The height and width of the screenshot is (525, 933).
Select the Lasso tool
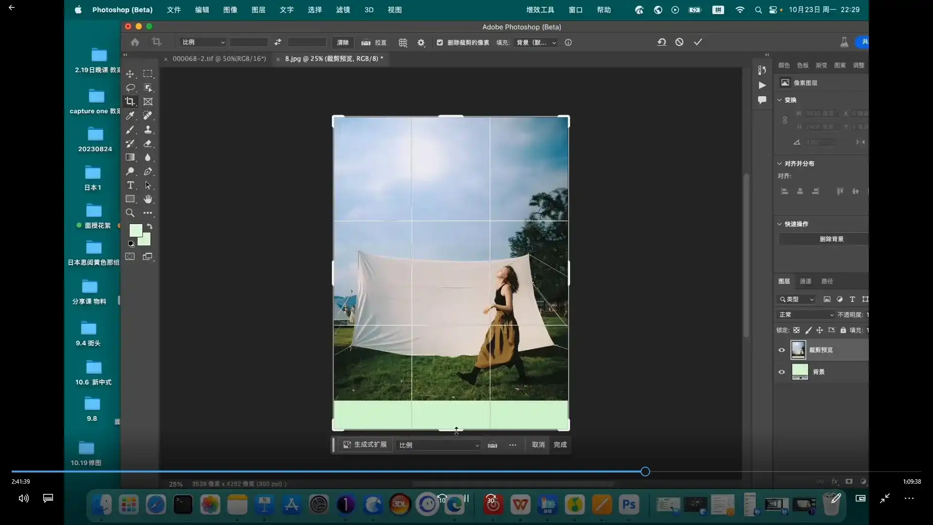point(130,88)
